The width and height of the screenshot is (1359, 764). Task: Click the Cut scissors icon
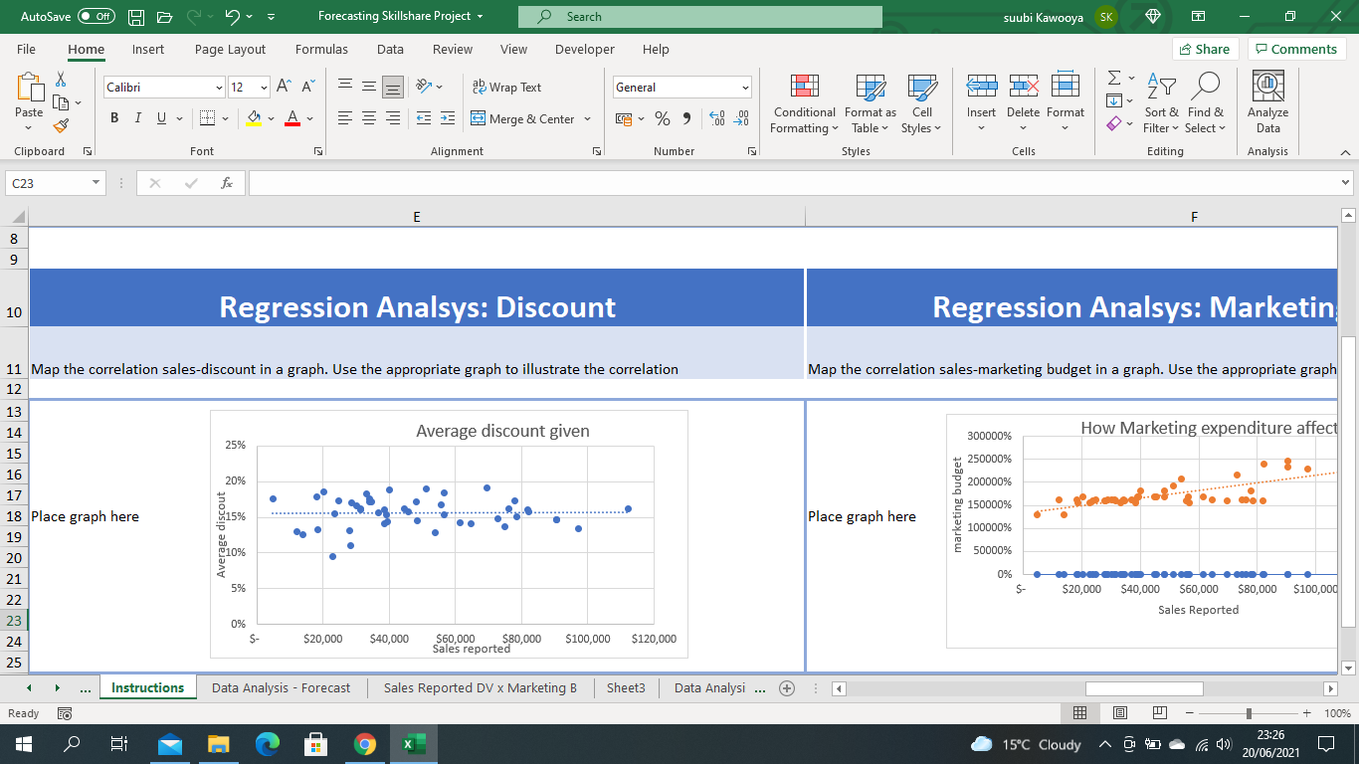pyautogui.click(x=61, y=80)
